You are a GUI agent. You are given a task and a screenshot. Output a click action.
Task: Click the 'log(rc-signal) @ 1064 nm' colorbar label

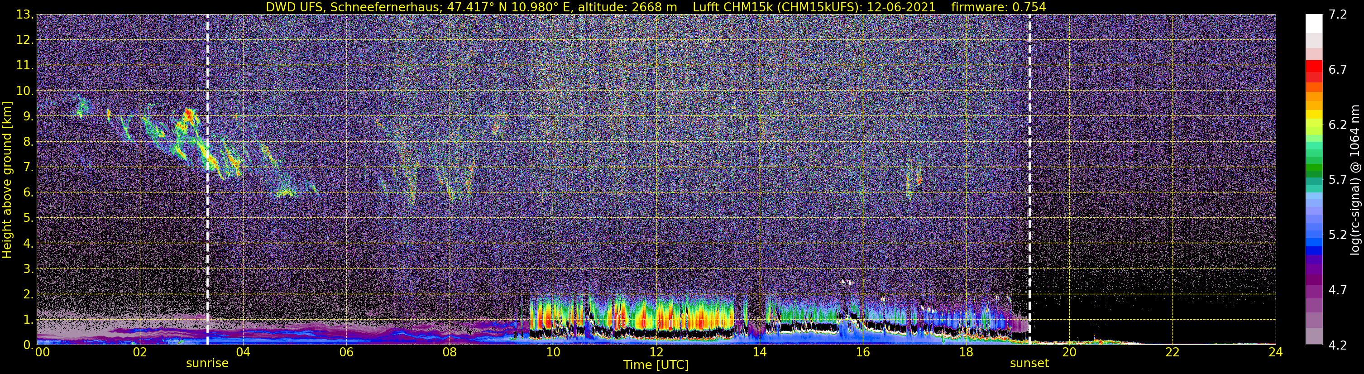pos(1355,180)
